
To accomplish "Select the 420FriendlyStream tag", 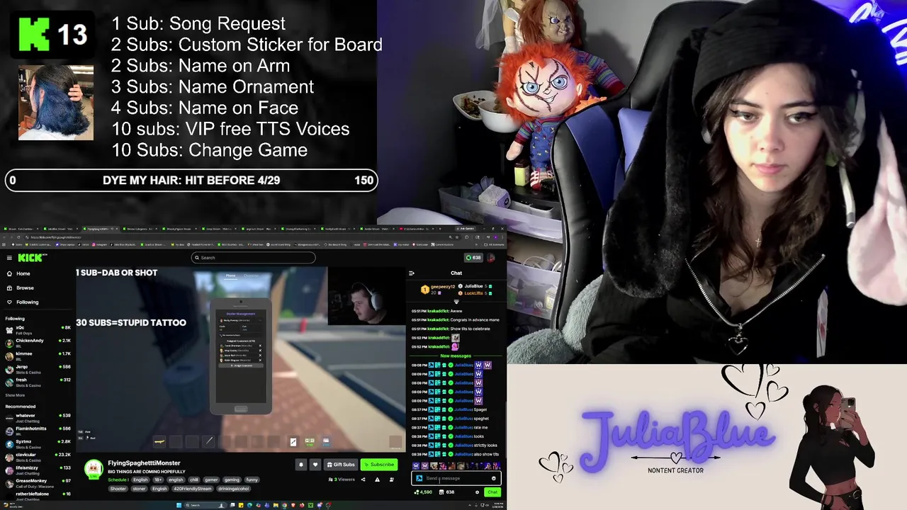I will coord(192,488).
